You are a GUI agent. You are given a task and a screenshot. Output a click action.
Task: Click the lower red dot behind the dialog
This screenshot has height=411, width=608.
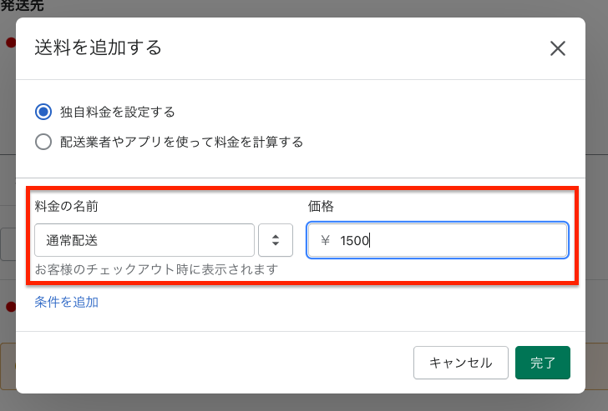[x=11, y=307]
